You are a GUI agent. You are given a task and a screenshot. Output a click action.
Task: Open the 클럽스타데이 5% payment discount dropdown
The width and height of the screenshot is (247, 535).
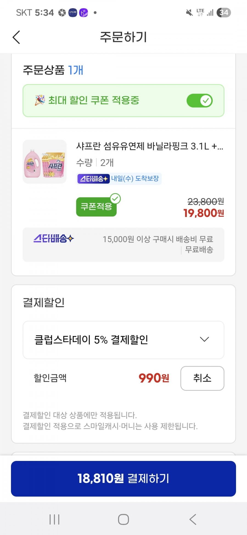pos(123,340)
